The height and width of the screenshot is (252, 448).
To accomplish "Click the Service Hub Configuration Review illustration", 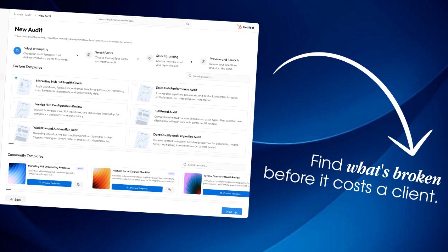I will [23, 109].
